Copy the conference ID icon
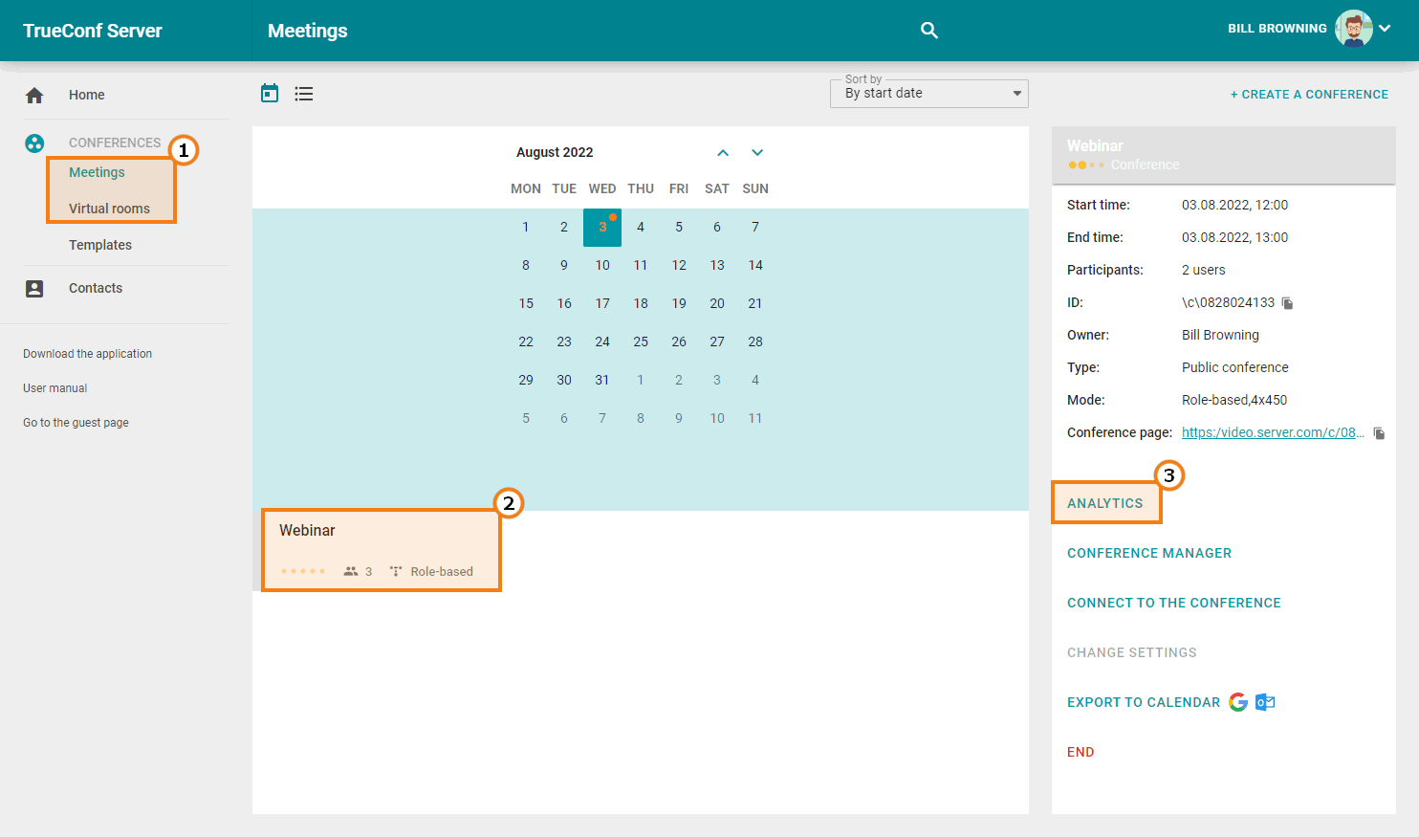The width and height of the screenshot is (1419, 837). tap(1287, 303)
